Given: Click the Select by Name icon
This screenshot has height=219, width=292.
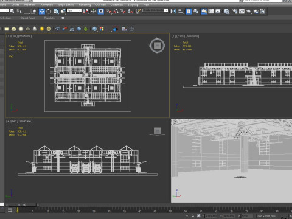Looking at the screenshot, I should [x=19, y=11].
